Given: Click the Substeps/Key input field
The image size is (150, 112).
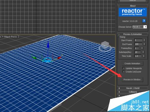Looking at the screenshot, I should 138,52.
